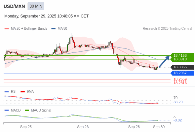Image resolution: width=195 pixels, height=132 pixels.
Task: Toggle the MACD legend entry
Action: coord(13,110)
